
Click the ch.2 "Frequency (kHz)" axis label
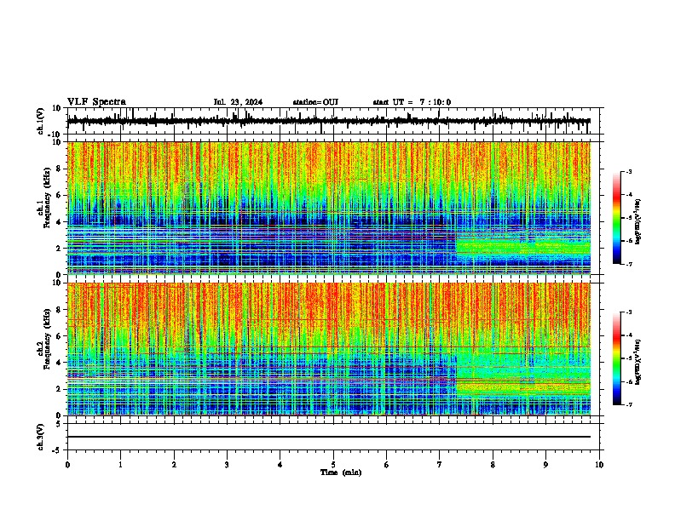pyautogui.click(x=47, y=339)
